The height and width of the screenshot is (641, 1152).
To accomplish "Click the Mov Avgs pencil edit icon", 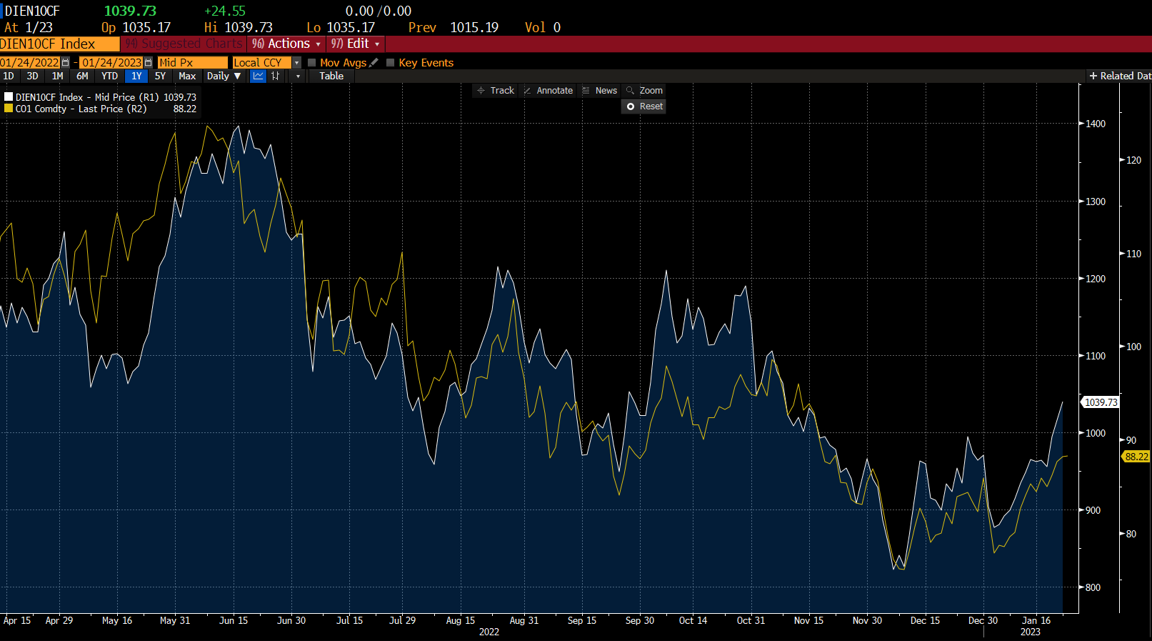I will pyautogui.click(x=374, y=63).
